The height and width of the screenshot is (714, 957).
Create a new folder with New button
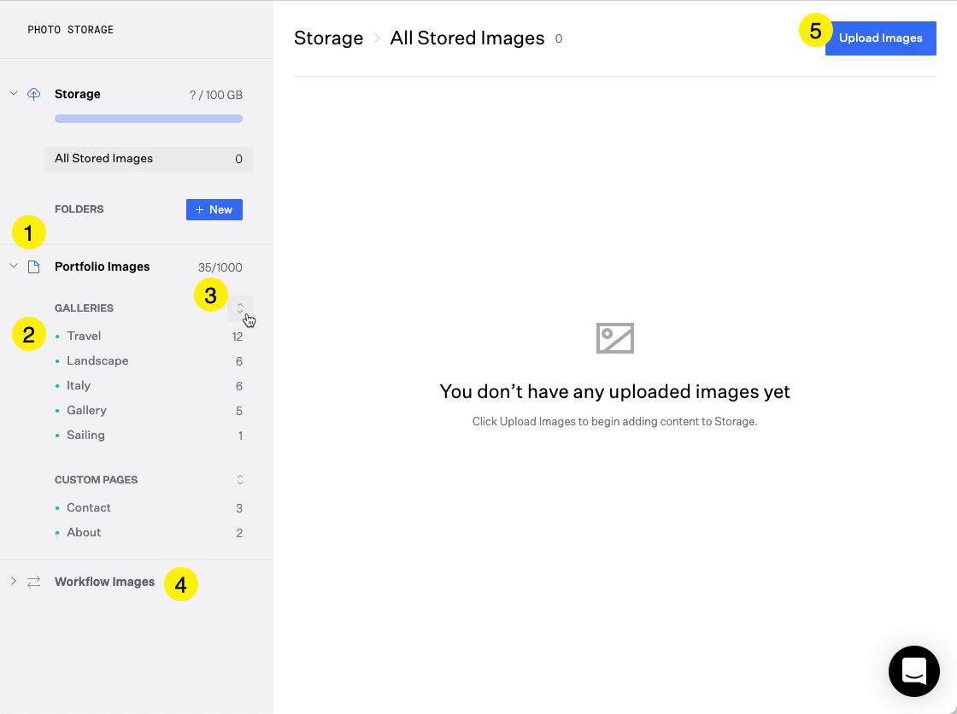click(x=214, y=209)
